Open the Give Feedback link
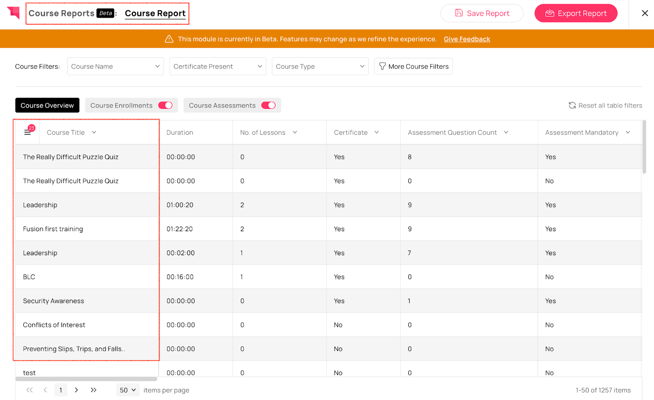Screen dimensions: 654x400 coord(467,39)
